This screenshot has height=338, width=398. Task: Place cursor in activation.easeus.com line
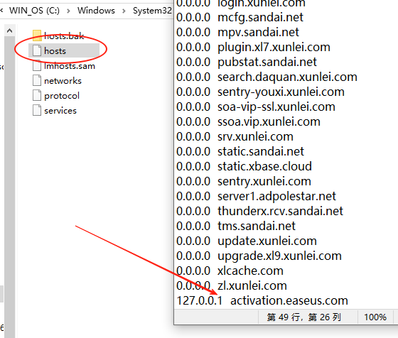pos(262,301)
